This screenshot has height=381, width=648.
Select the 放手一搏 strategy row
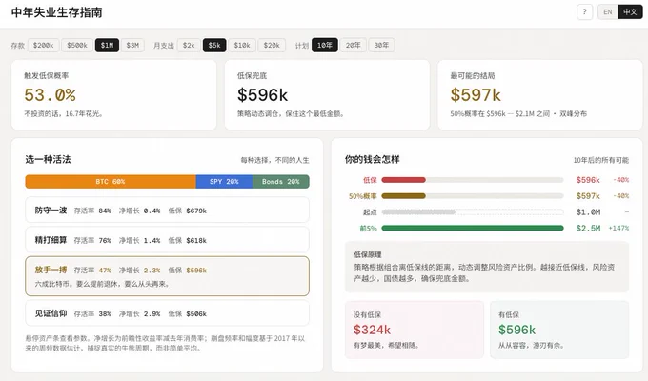point(167,276)
